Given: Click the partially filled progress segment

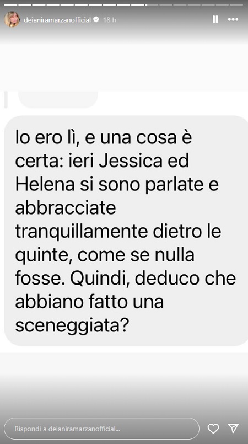Looking at the screenshot, I should [152, 5].
